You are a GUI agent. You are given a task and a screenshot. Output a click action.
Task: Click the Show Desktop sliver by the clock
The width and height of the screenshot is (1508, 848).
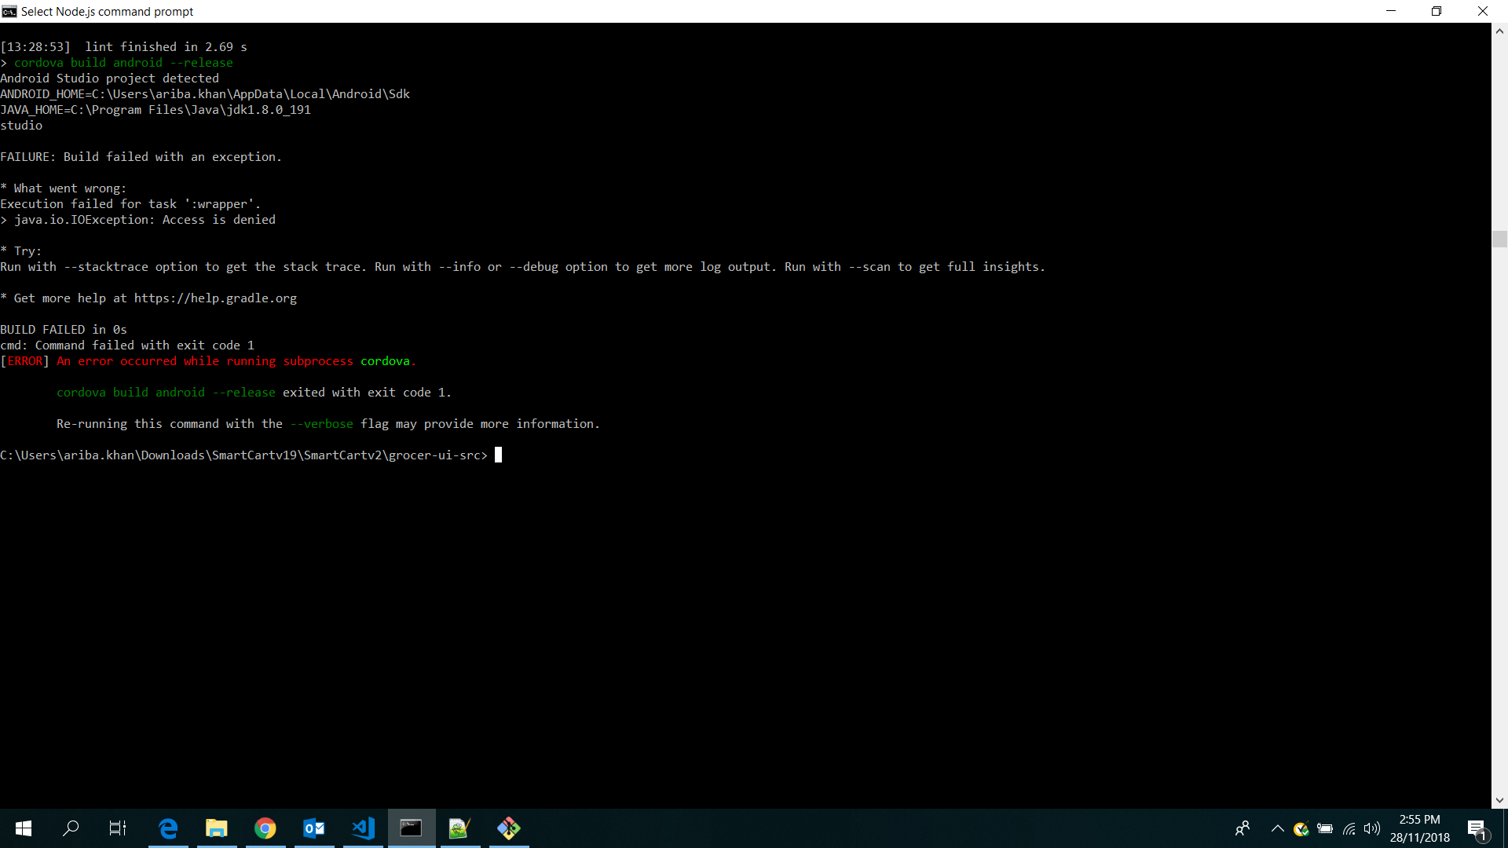pos(1505,828)
